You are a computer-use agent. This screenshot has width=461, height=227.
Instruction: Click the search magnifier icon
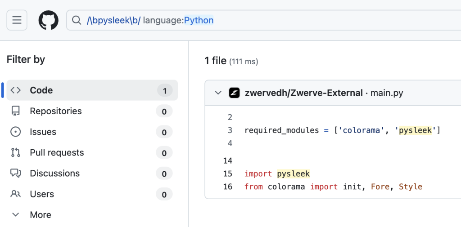click(x=77, y=20)
